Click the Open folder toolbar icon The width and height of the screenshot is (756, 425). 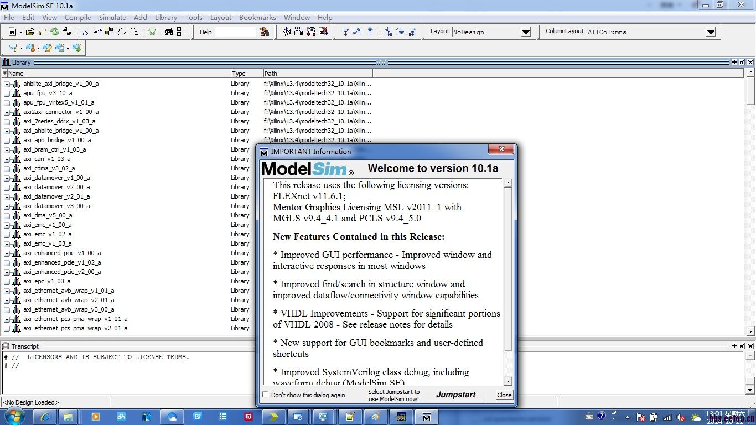tap(30, 32)
